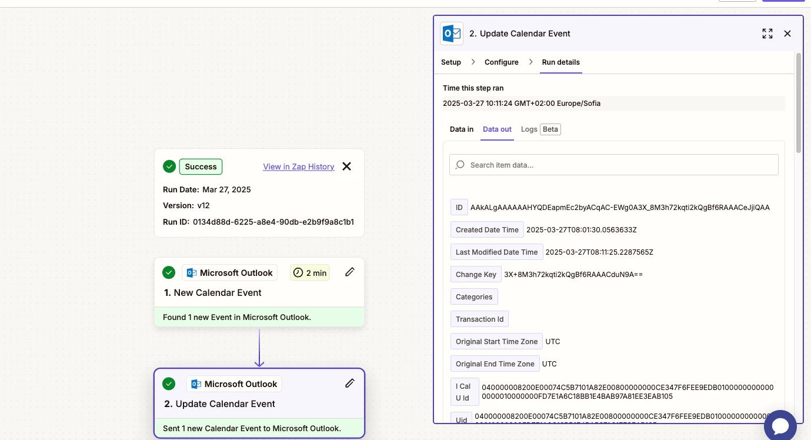Open the Logs Beta tab
Viewport: 811px width, 440px height.
pyautogui.click(x=541, y=129)
